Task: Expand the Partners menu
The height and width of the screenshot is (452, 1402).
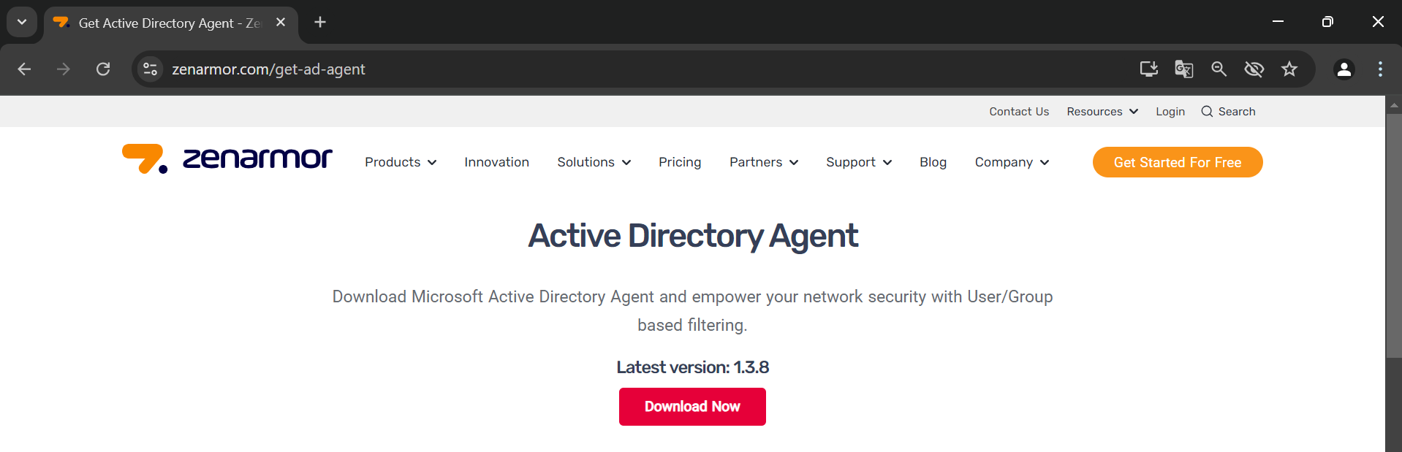Action: coord(764,162)
